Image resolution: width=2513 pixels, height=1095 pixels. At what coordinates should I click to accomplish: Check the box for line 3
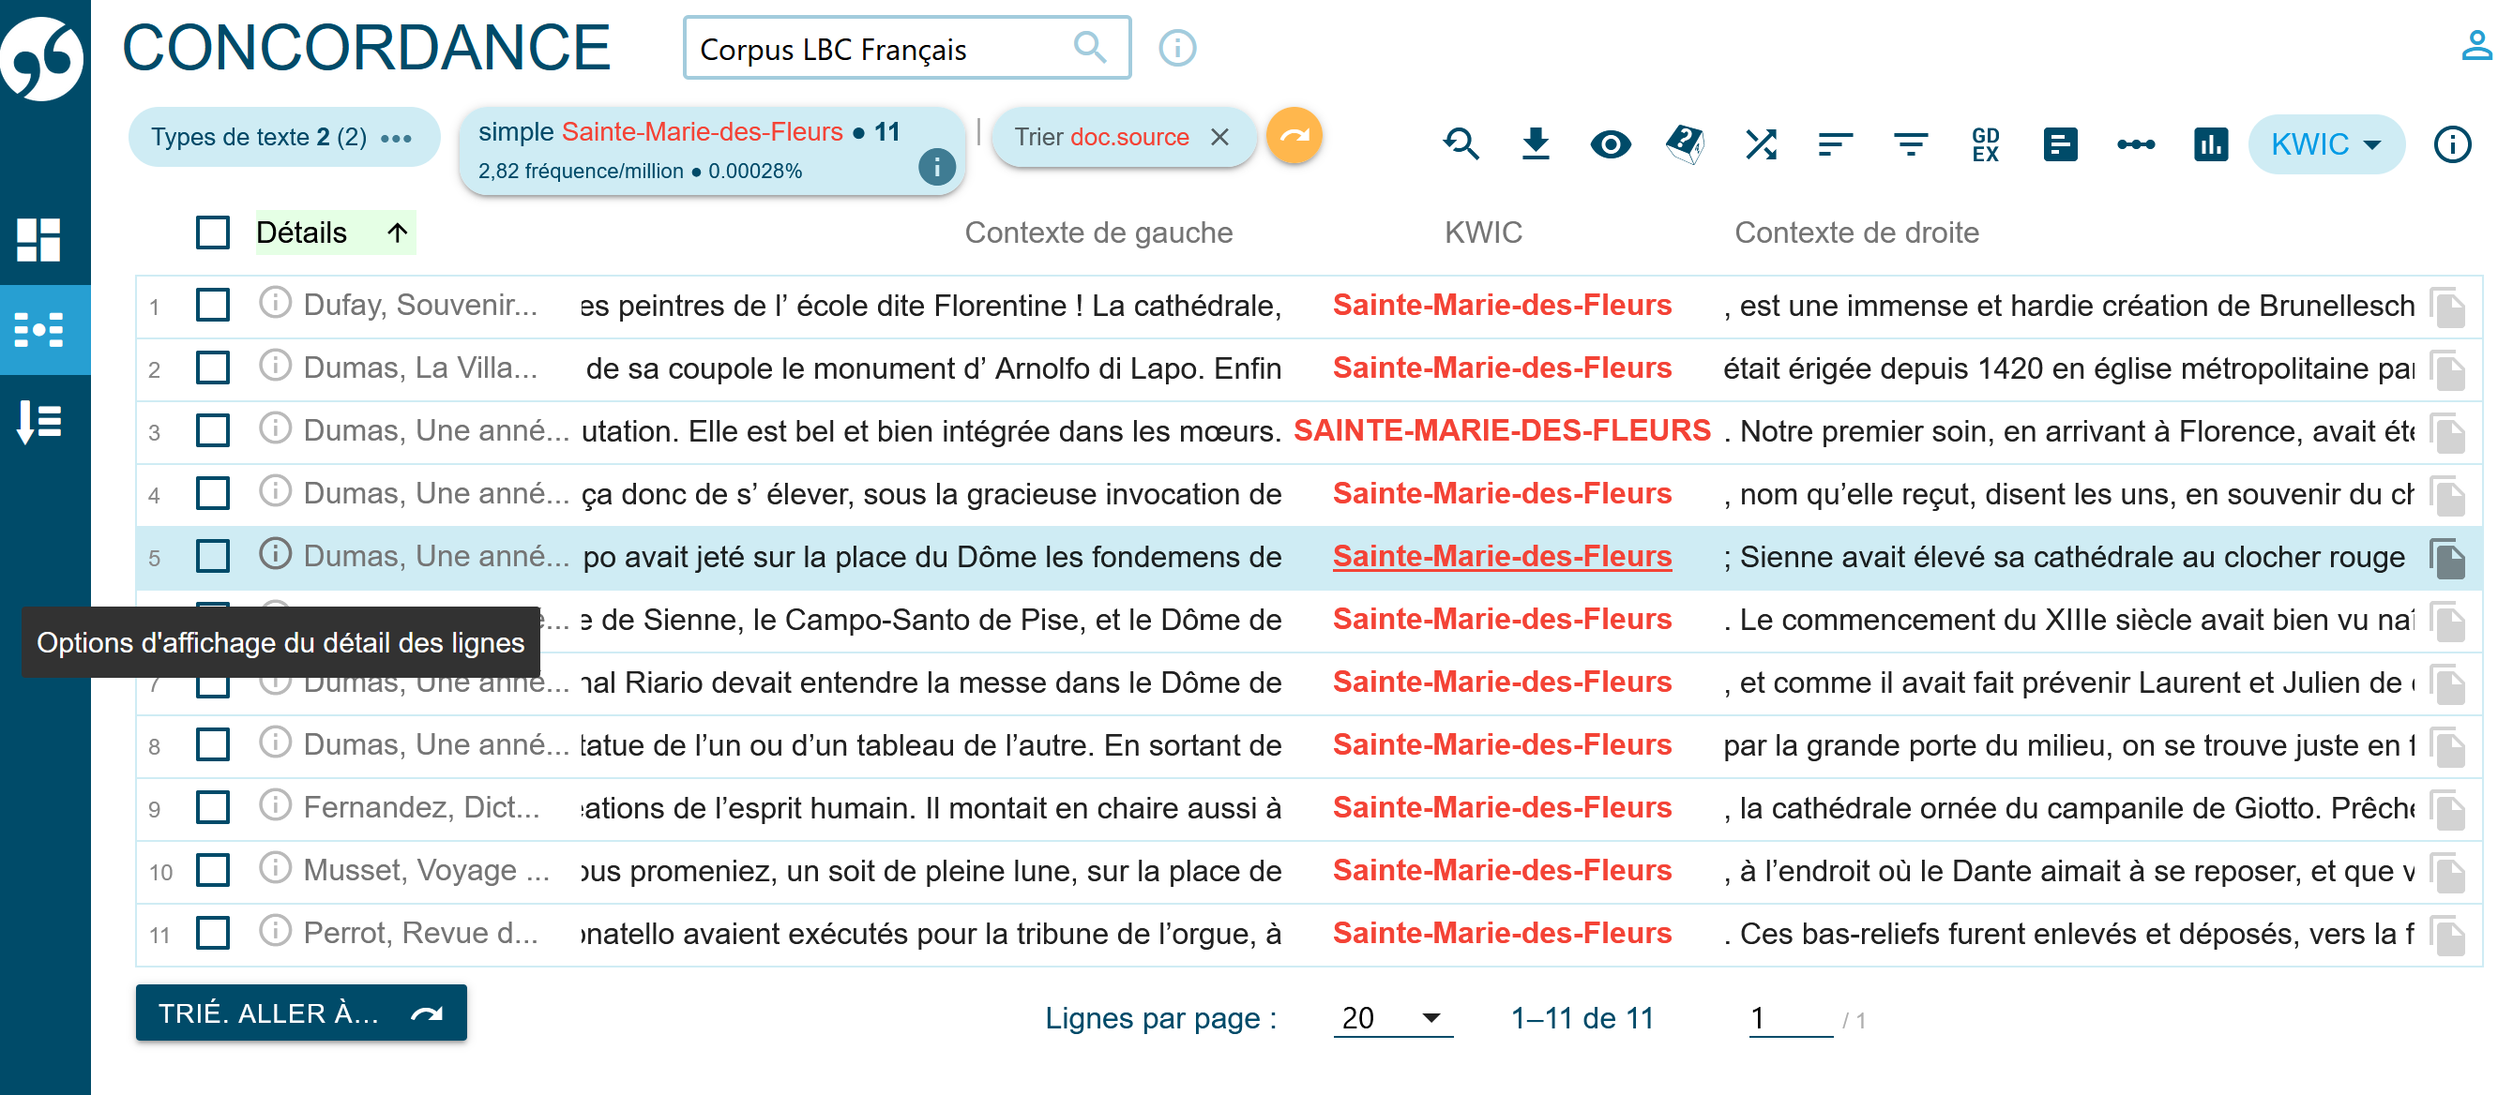coord(213,430)
